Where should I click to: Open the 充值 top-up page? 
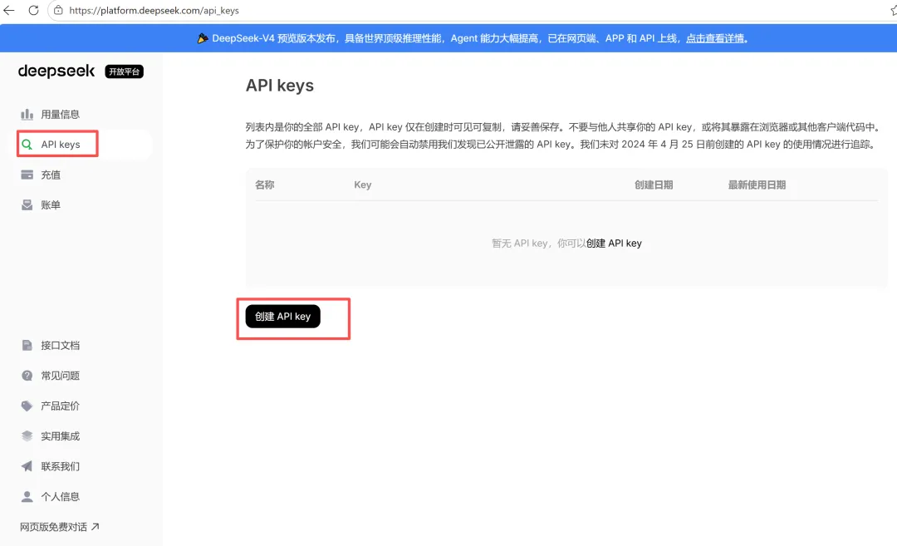[x=51, y=175]
